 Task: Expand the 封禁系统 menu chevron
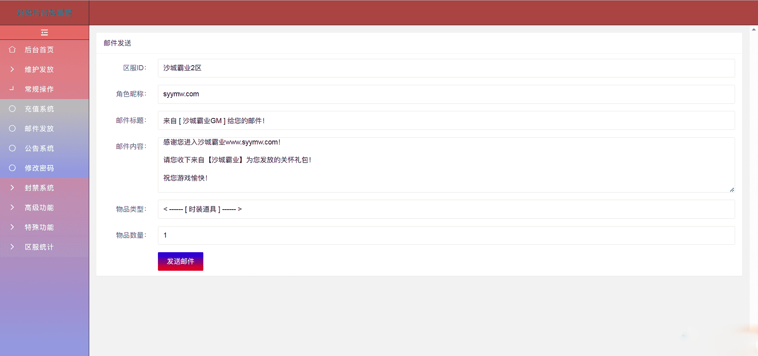click(12, 187)
